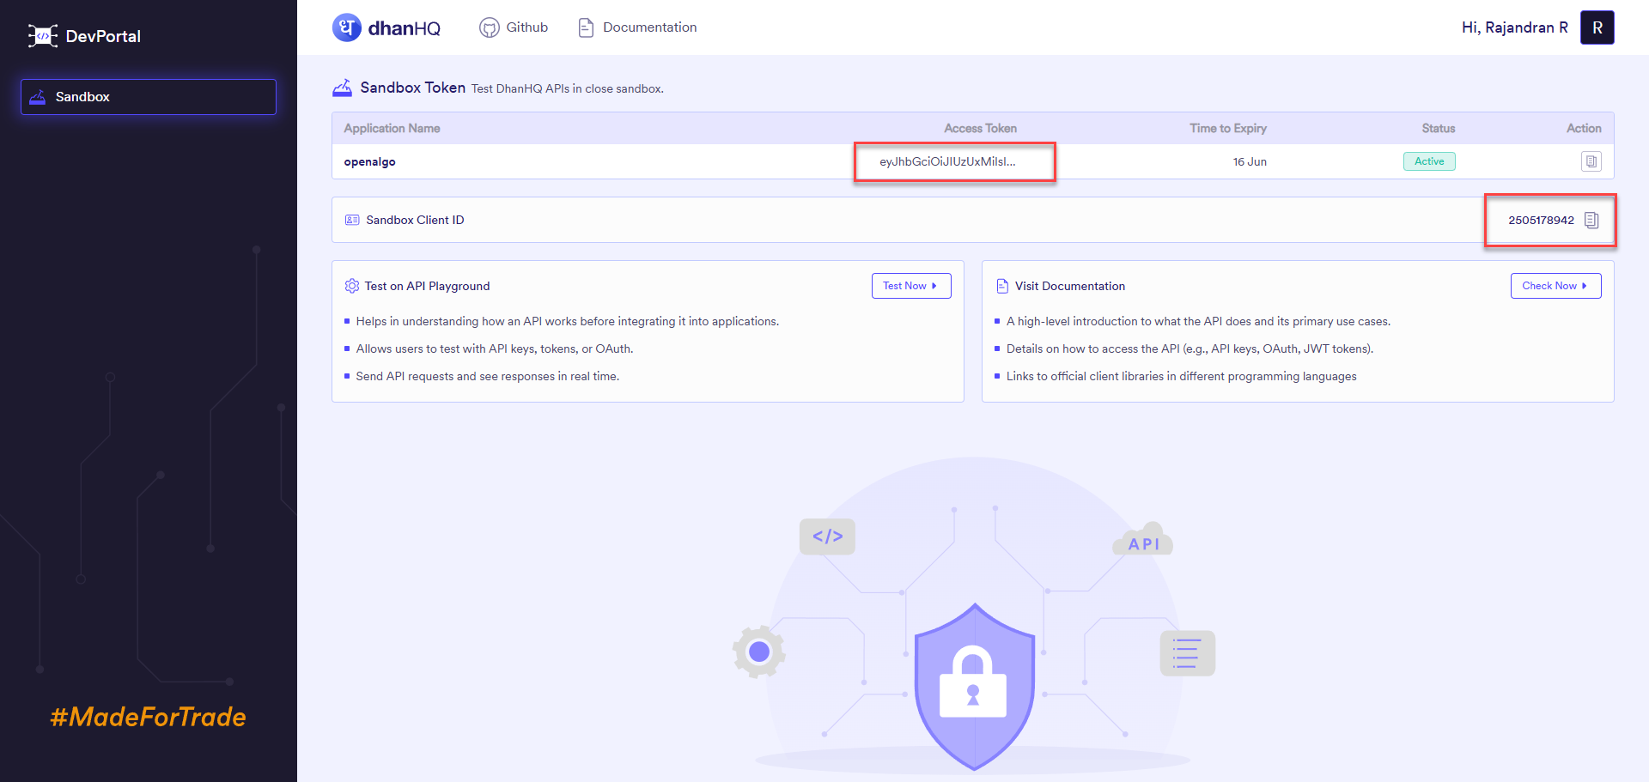Viewport: 1649px width, 782px height.
Task: Open the Sandbox sidebar item
Action: (149, 97)
